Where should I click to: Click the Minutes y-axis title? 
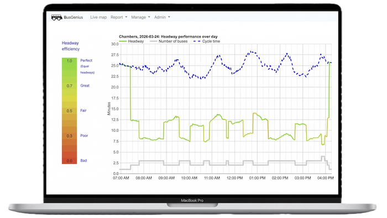(109, 109)
